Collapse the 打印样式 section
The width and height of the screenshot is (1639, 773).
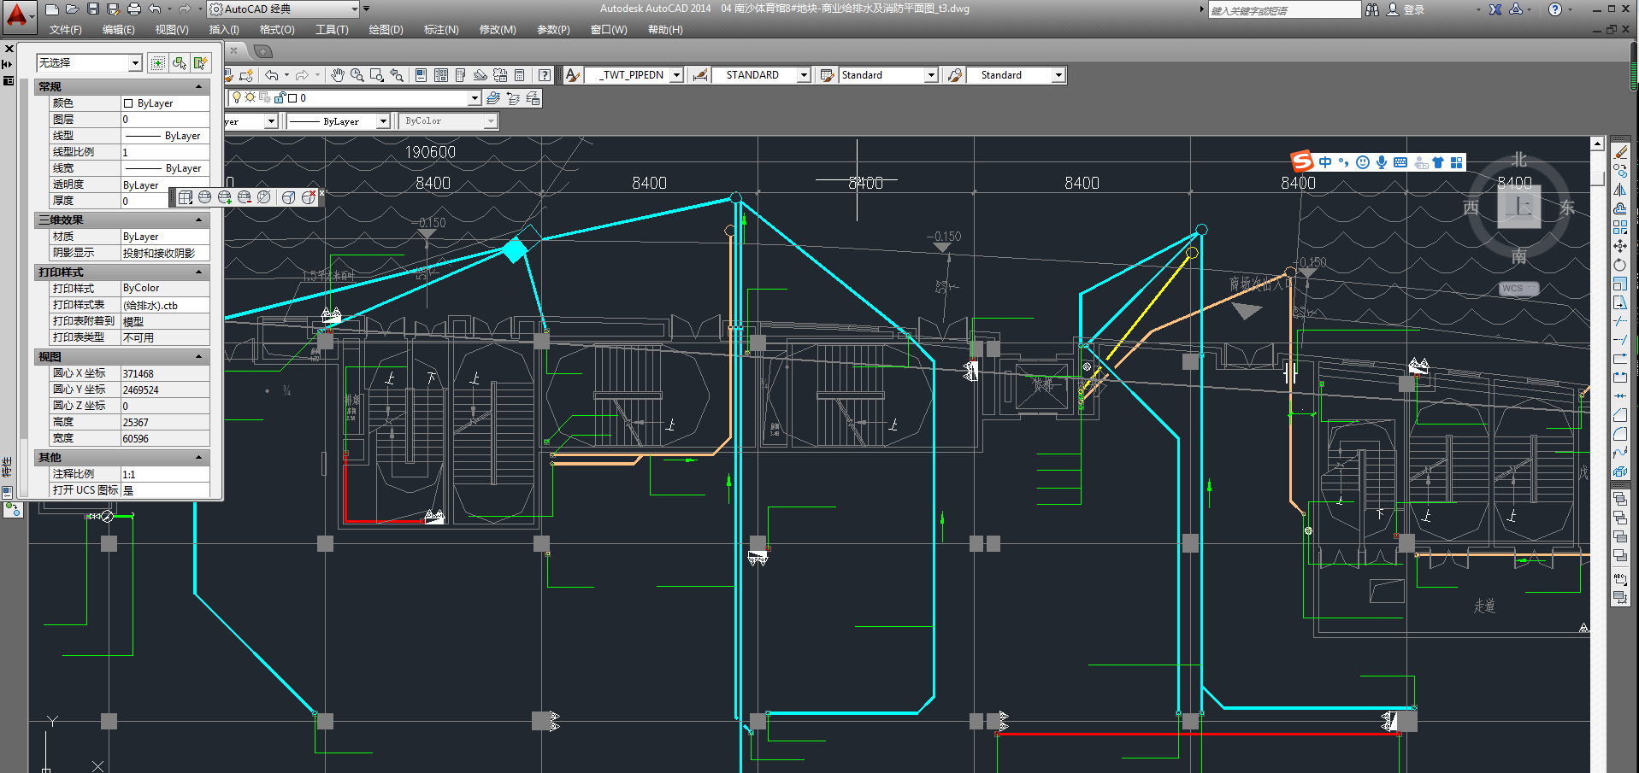[x=199, y=272]
